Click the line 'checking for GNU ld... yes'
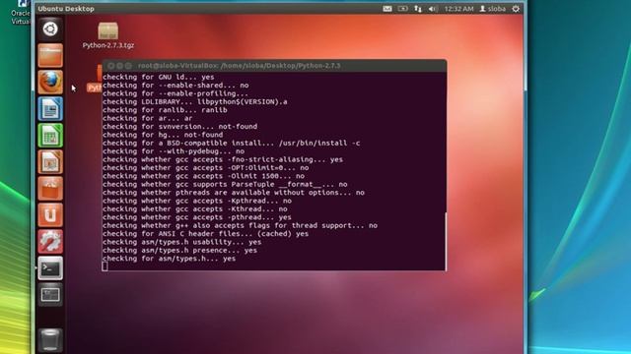Viewport: 631px width, 354px height. point(159,77)
